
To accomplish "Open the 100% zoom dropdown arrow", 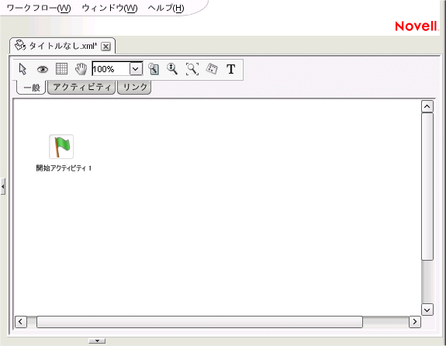I will [136, 69].
